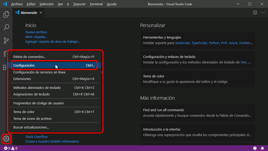Click the PHP language link
The height and width of the screenshot is (151, 268).
pyautogui.click(x=224, y=43)
